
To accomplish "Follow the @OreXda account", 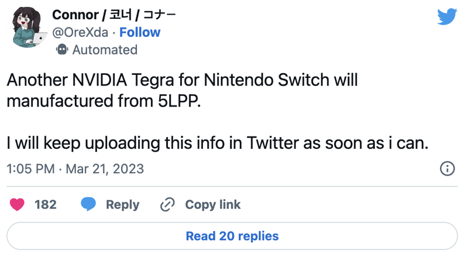I will point(140,32).
